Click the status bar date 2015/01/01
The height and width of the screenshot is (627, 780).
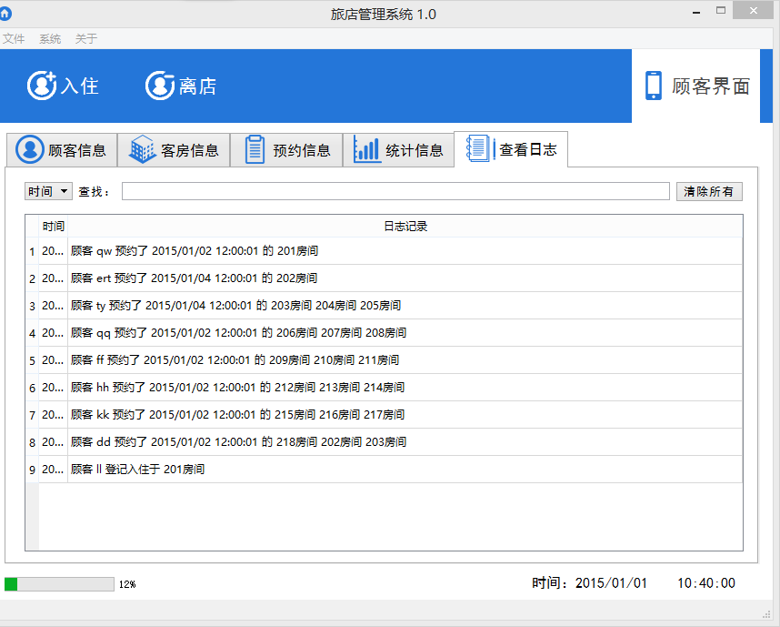click(x=611, y=583)
